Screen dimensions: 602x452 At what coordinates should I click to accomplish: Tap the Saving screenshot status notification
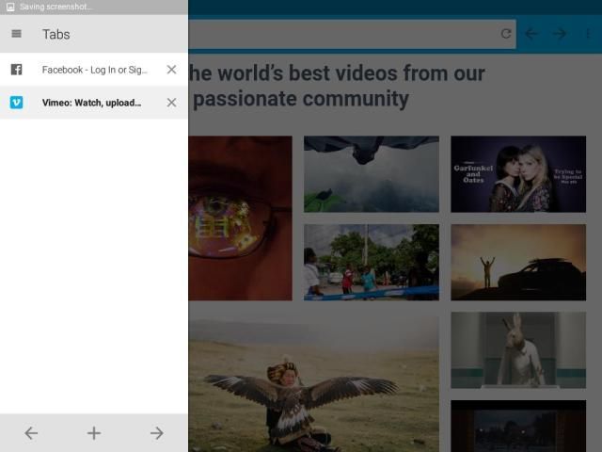pos(56,7)
